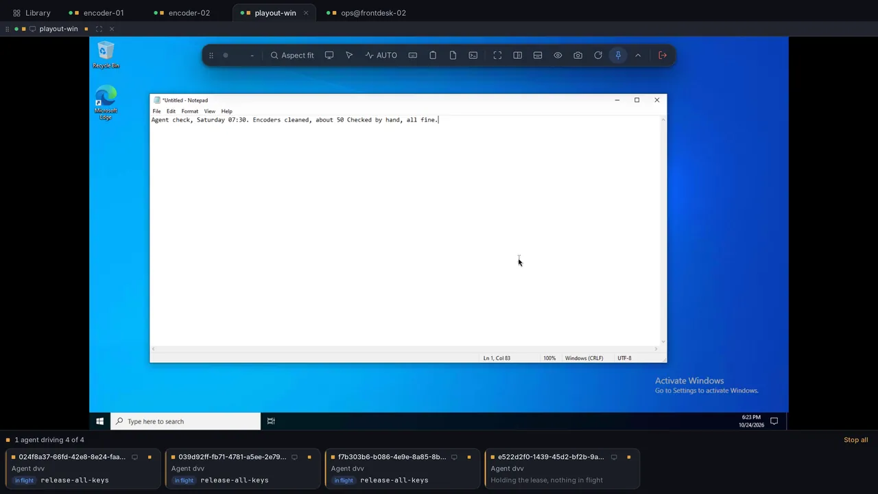Click the monitor icon on card 024f8a37

point(134,457)
